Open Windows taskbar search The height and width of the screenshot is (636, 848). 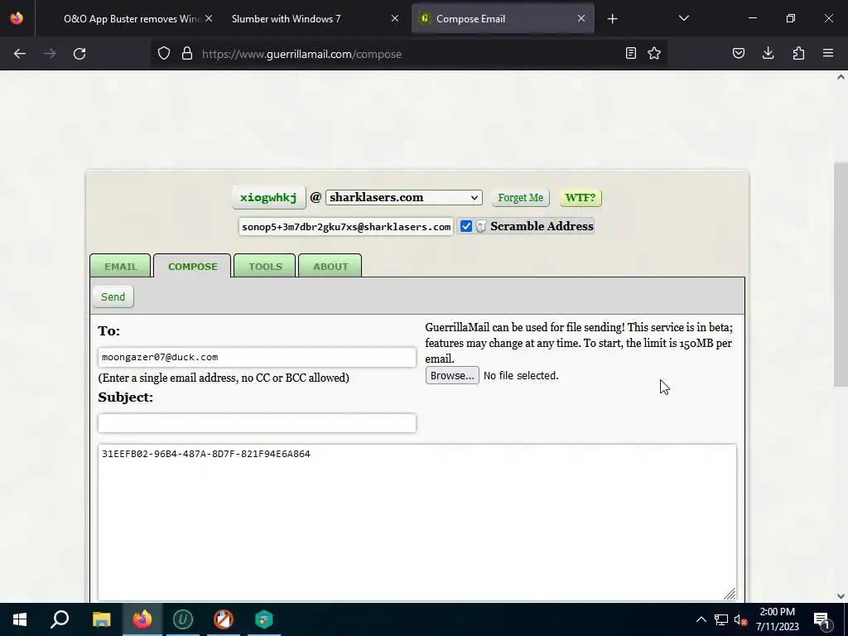pyautogui.click(x=60, y=619)
